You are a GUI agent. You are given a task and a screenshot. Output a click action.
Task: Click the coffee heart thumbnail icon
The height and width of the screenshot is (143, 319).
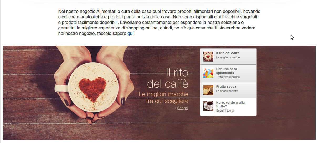pos(208,57)
